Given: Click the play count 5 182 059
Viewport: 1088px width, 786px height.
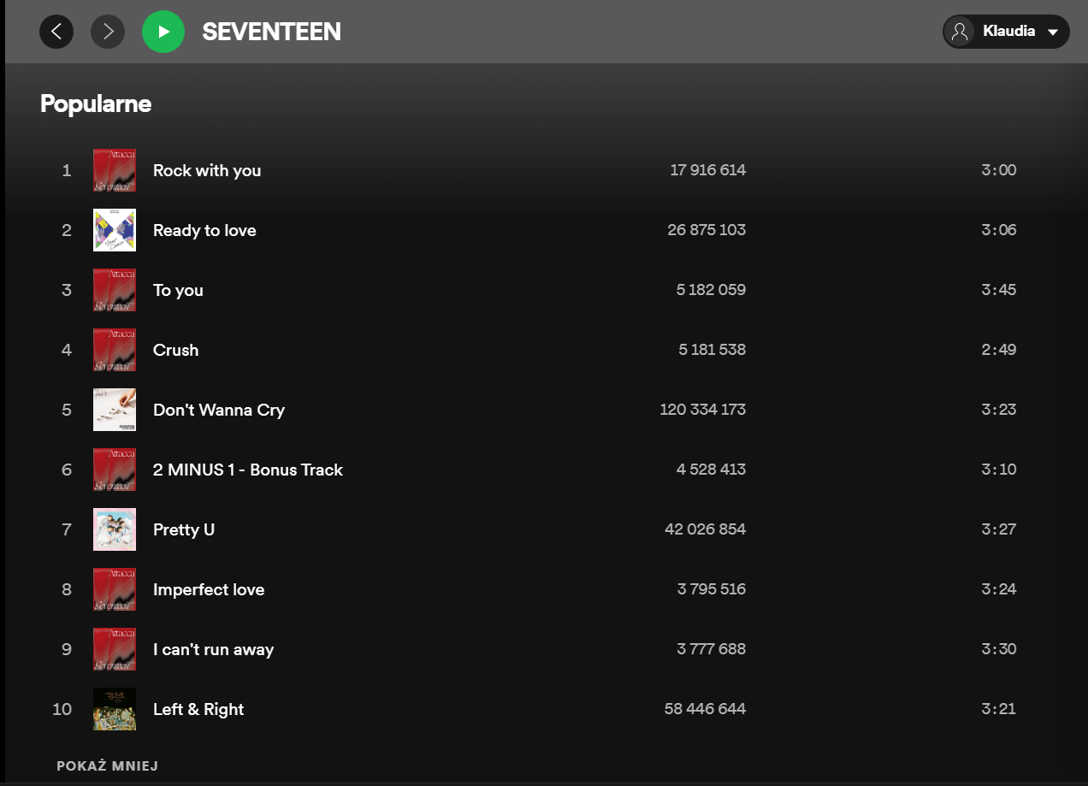Looking at the screenshot, I should tap(711, 290).
